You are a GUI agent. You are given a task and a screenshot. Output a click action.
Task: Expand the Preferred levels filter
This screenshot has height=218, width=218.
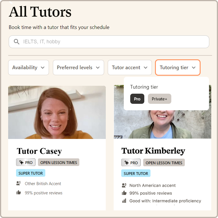coord(78,68)
